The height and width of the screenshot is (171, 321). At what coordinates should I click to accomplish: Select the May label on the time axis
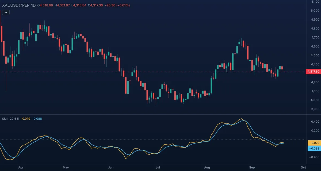pos(66,168)
